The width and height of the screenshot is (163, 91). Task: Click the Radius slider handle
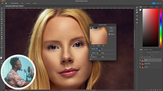[92, 55]
